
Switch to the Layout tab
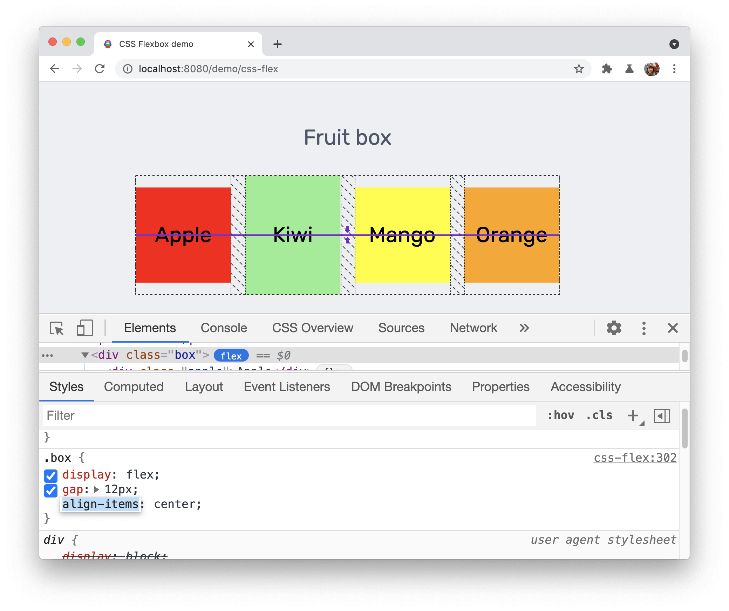[x=203, y=387]
